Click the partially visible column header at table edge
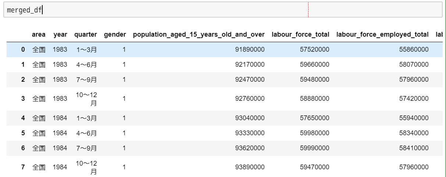 [439, 34]
